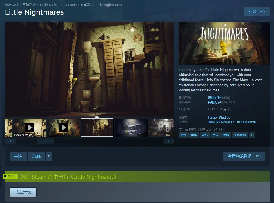Click the thumbnail strip scrollbar handle
The width and height of the screenshot is (274, 203).
[x=45, y=141]
